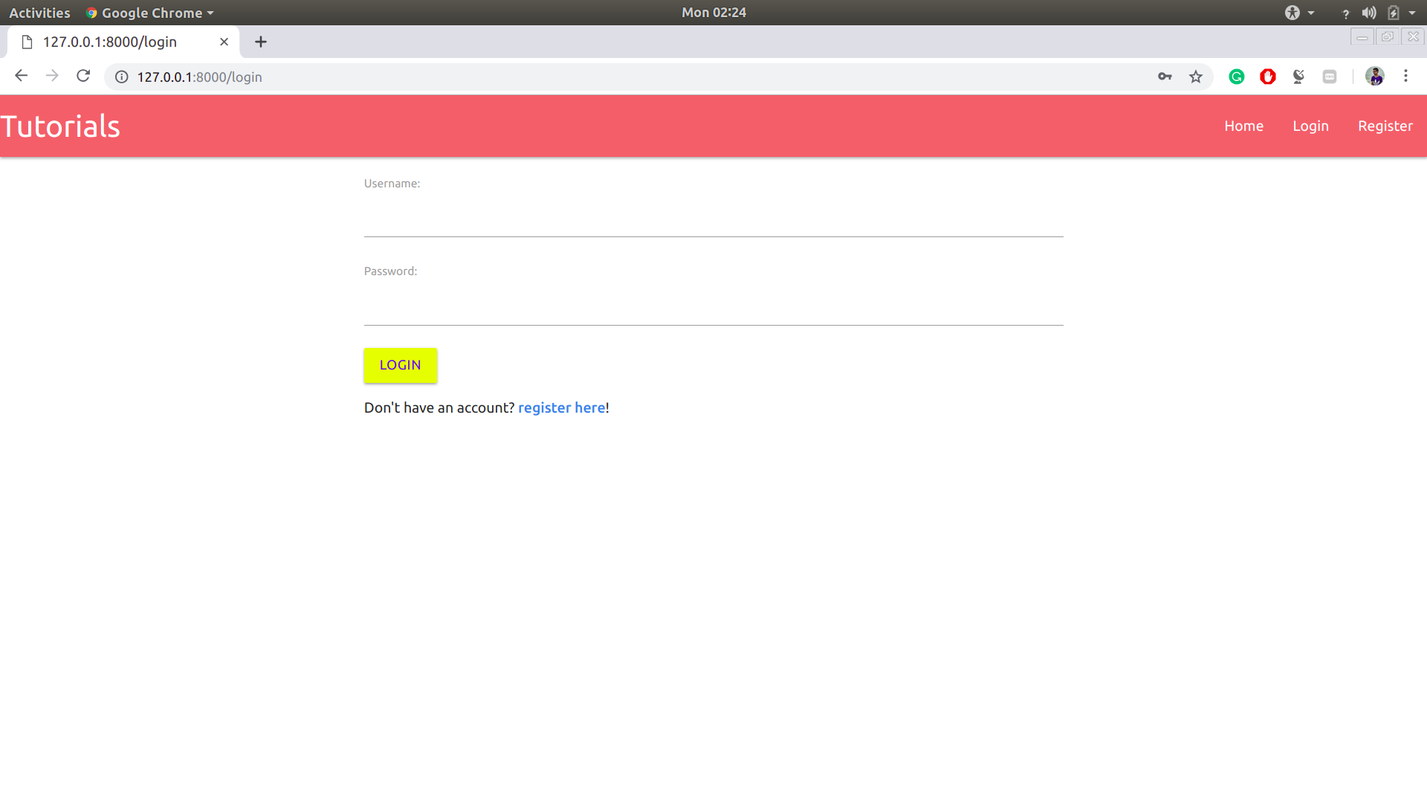Click the red Opera-style extension icon
The image size is (1427, 803).
point(1268,77)
